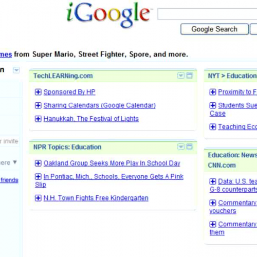Open the Teaching Eco link in NYT

tap(237, 127)
